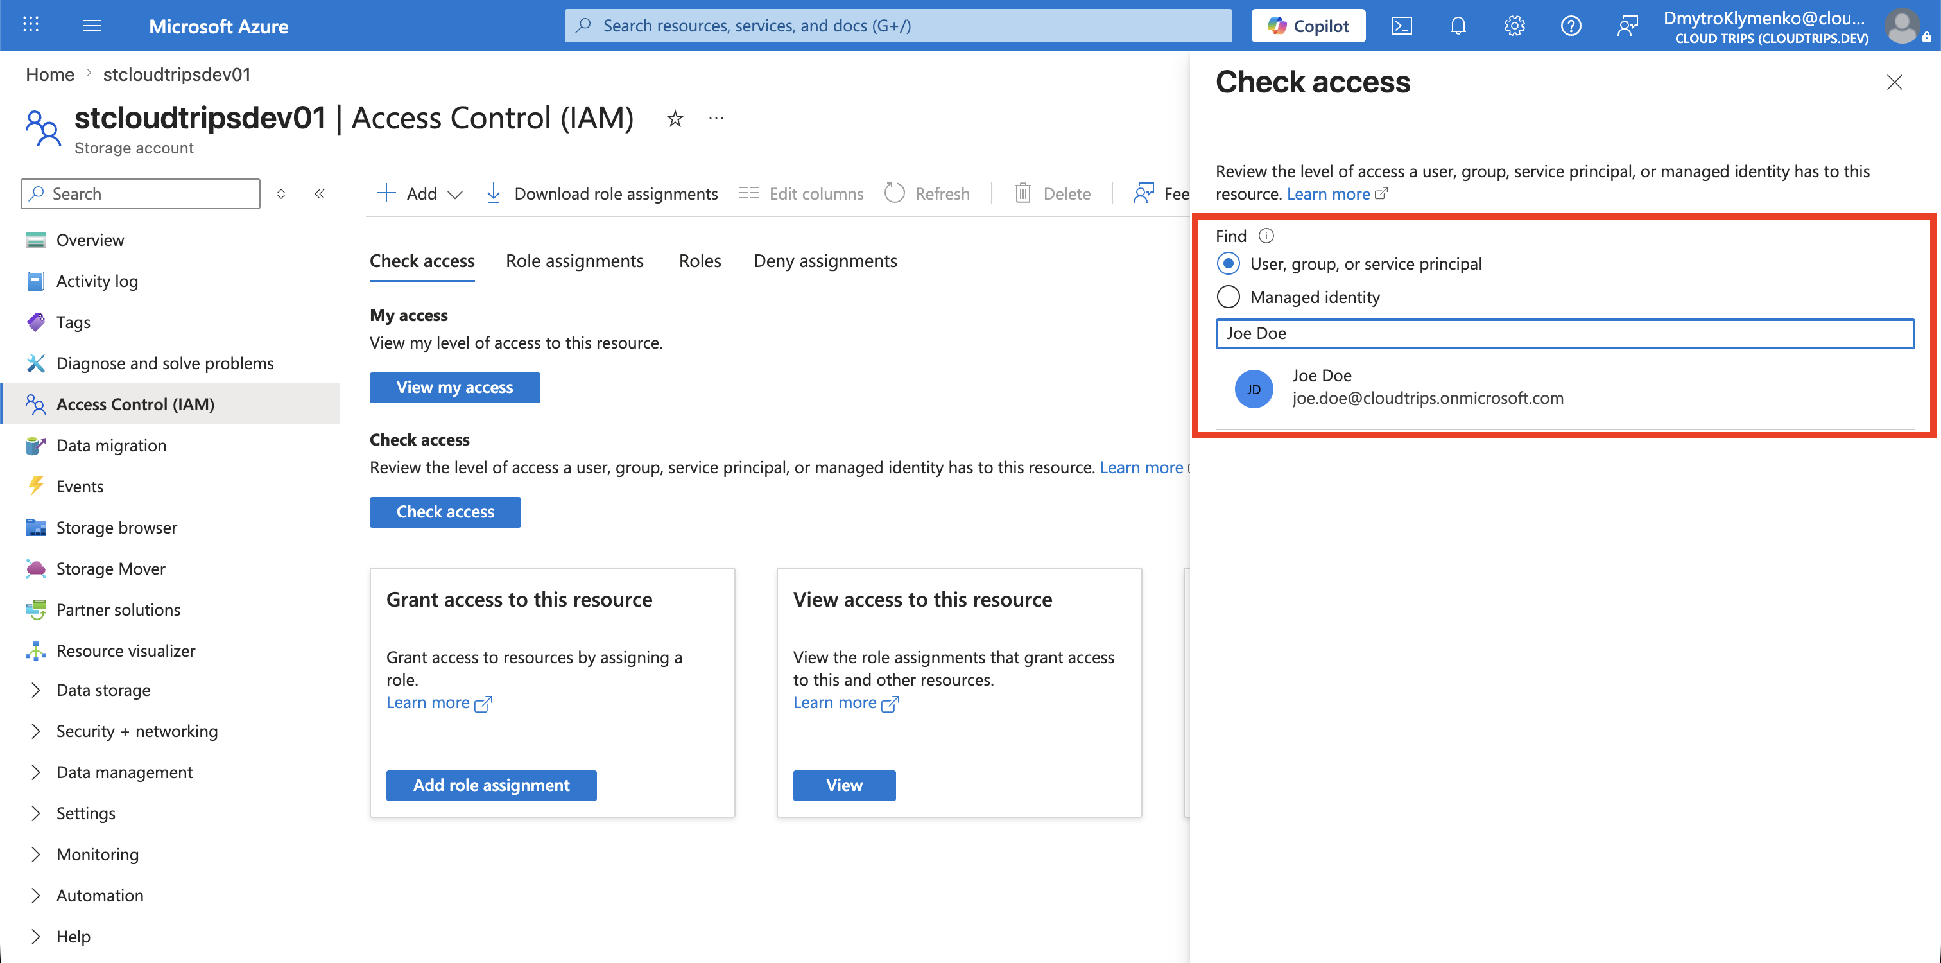
Task: Switch to the Deny assignments tab
Action: tap(825, 261)
